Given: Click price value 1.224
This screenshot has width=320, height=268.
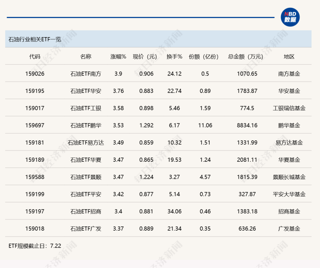Looking at the screenshot, I should 146,177.
